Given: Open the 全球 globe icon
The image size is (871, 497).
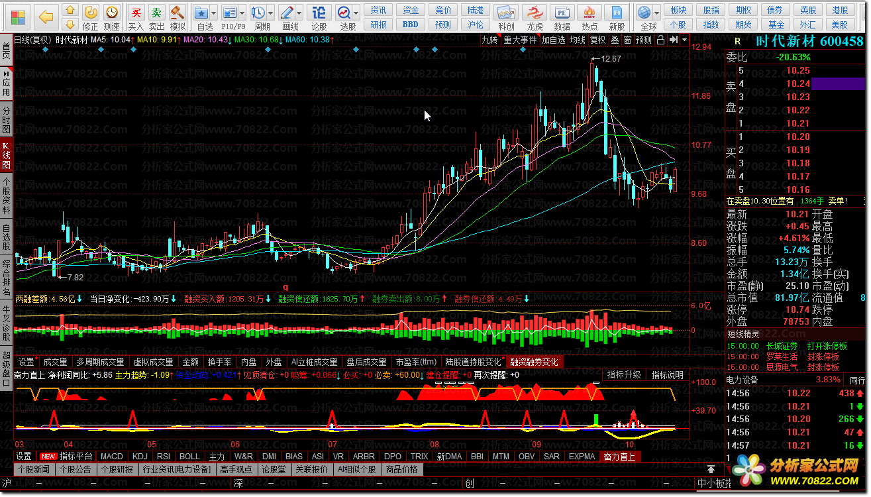Looking at the screenshot, I should (x=644, y=12).
